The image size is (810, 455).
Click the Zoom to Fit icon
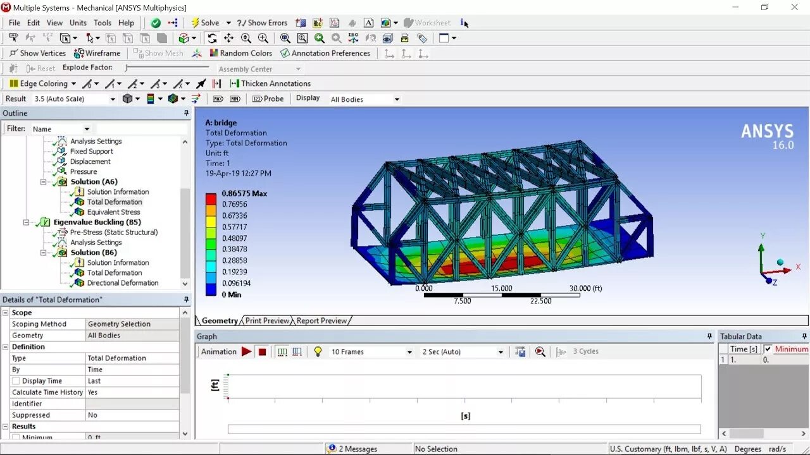(x=285, y=38)
